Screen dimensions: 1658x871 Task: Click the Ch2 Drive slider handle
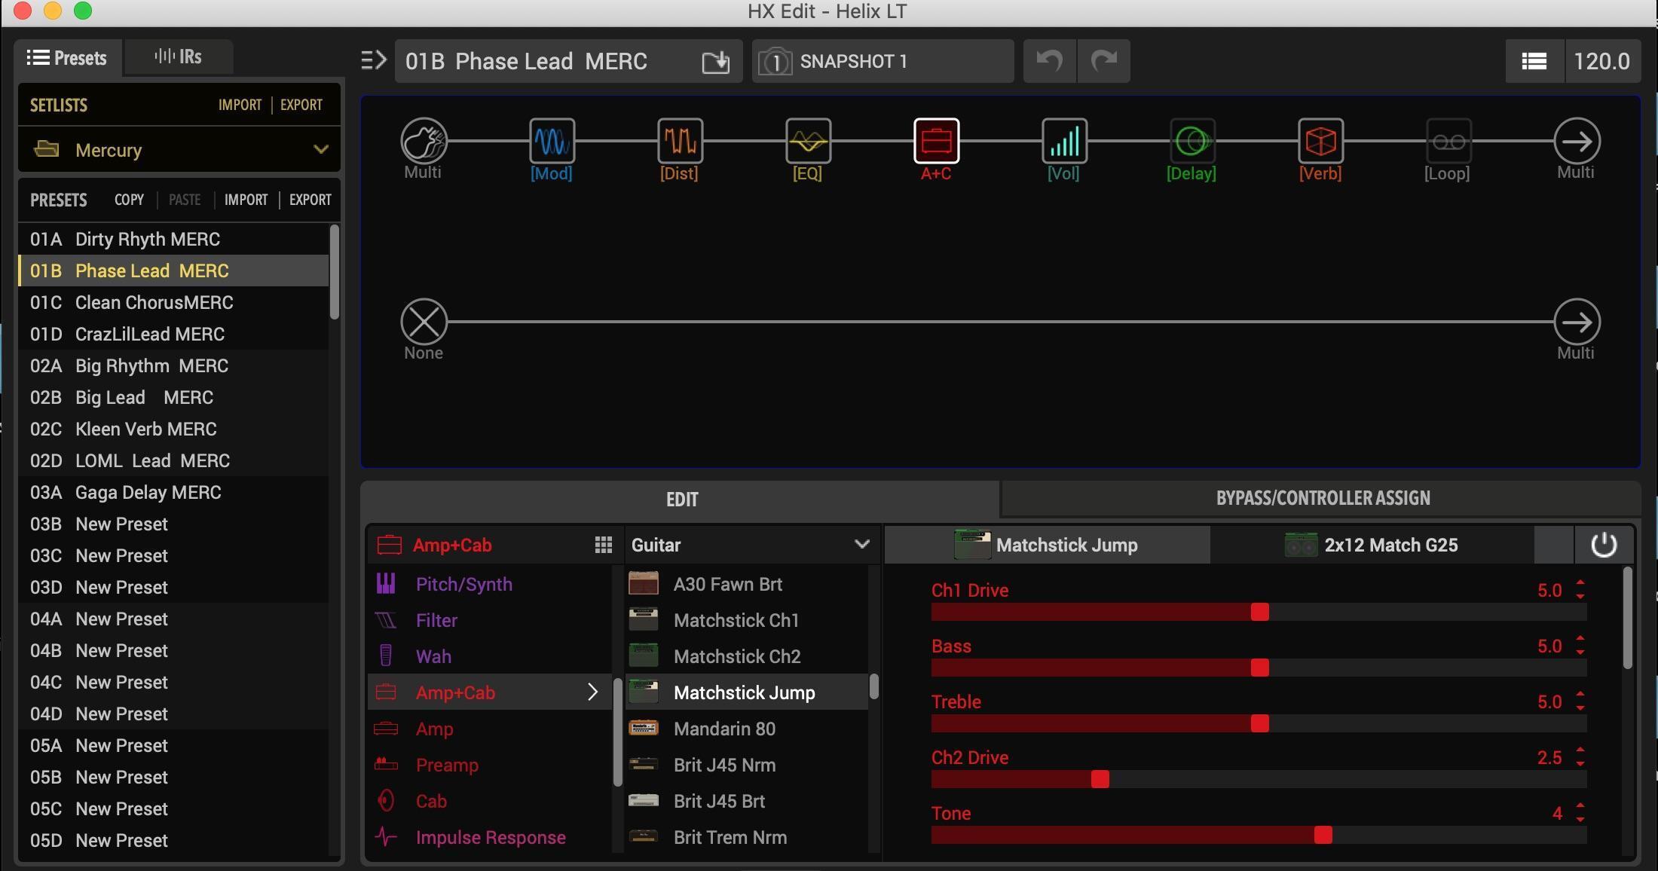[x=1100, y=779]
